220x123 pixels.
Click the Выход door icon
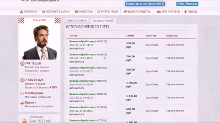pos(186,12)
